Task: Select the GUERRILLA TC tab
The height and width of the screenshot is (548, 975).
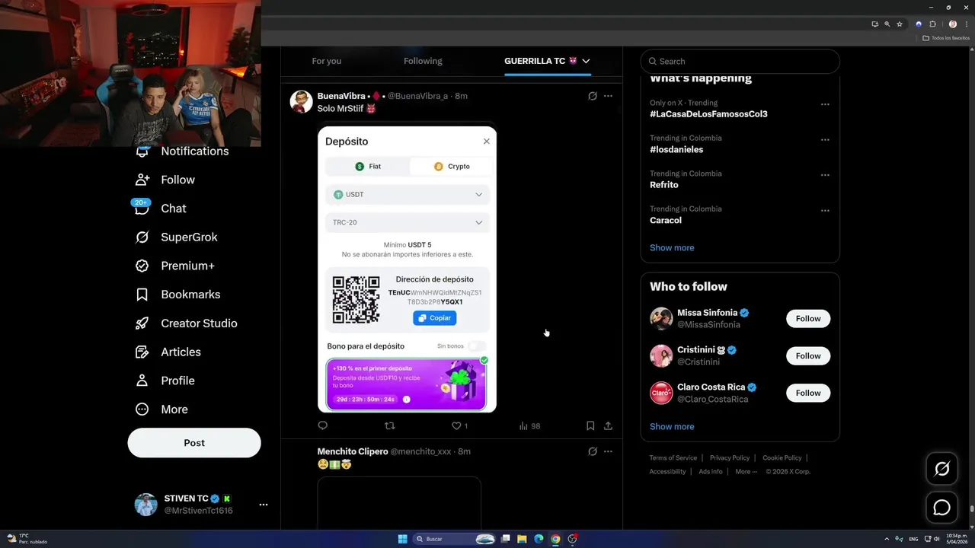Action: click(545, 61)
